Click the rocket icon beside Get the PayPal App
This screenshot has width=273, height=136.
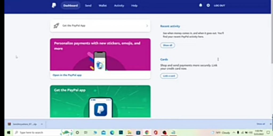(56, 26)
